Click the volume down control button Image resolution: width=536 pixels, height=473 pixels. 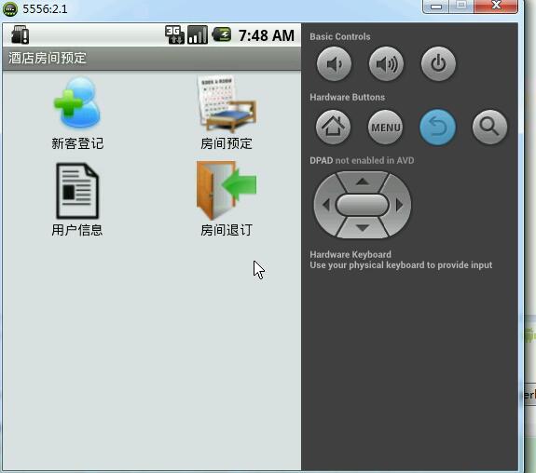(334, 64)
